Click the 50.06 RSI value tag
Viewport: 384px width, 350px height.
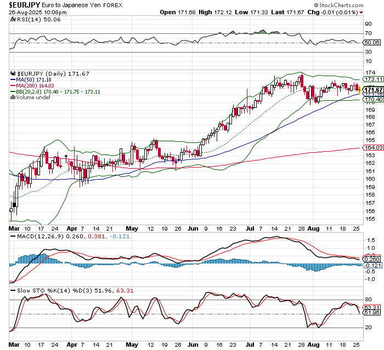point(373,42)
